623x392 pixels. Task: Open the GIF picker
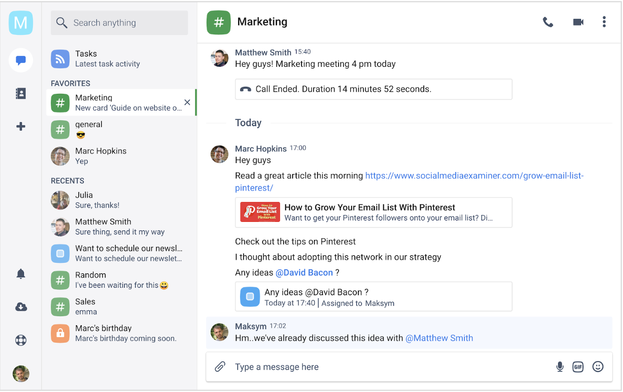click(x=578, y=367)
